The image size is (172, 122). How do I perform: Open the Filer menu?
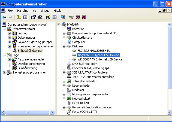[x=10, y=11]
